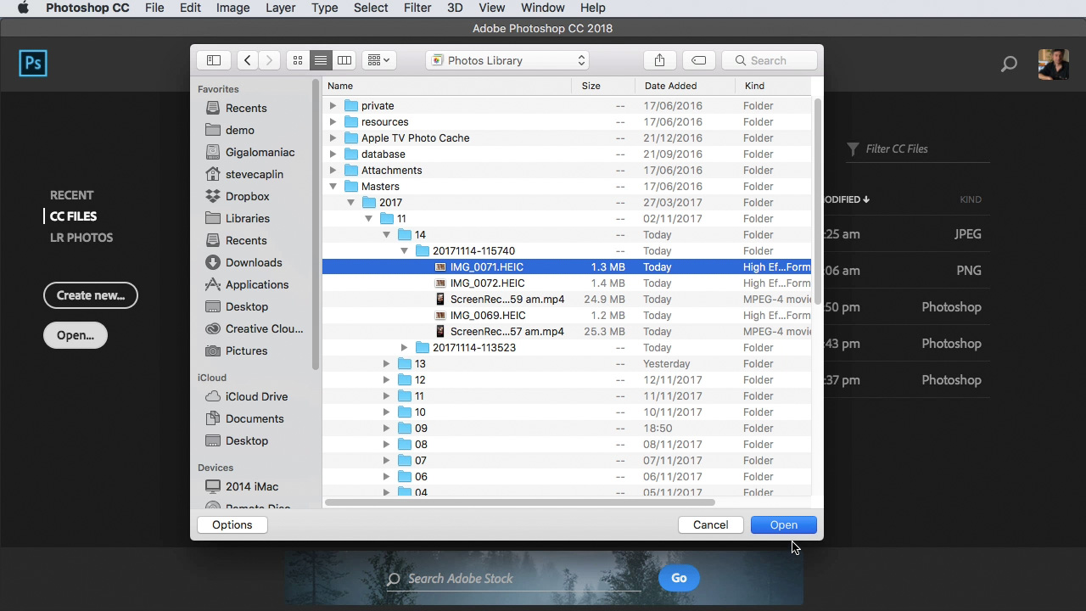Open the Photos Library location dropdown
Viewport: 1086px width, 611px height.
pos(507,60)
